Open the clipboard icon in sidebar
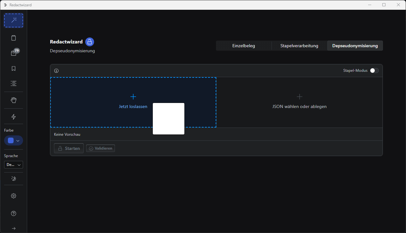The width and height of the screenshot is (406, 233). tap(14, 38)
